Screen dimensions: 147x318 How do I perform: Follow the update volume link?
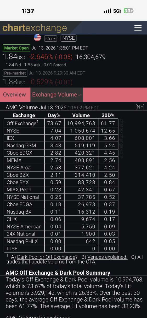tap(48, 262)
